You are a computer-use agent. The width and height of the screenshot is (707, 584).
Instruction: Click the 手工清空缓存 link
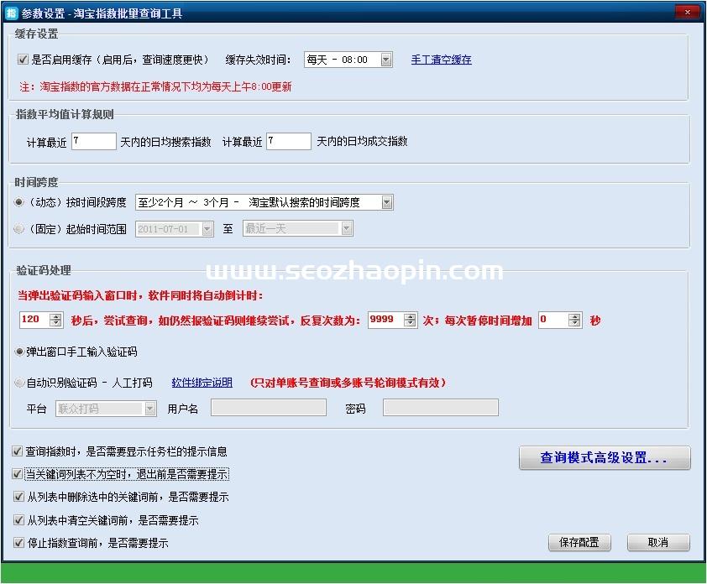point(441,60)
